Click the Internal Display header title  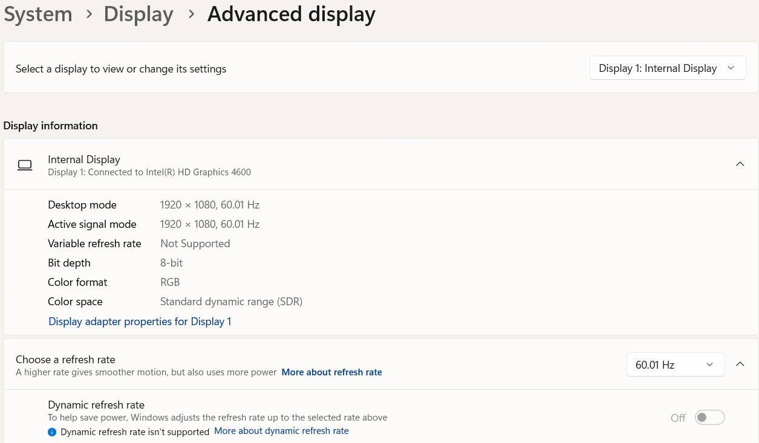point(84,160)
